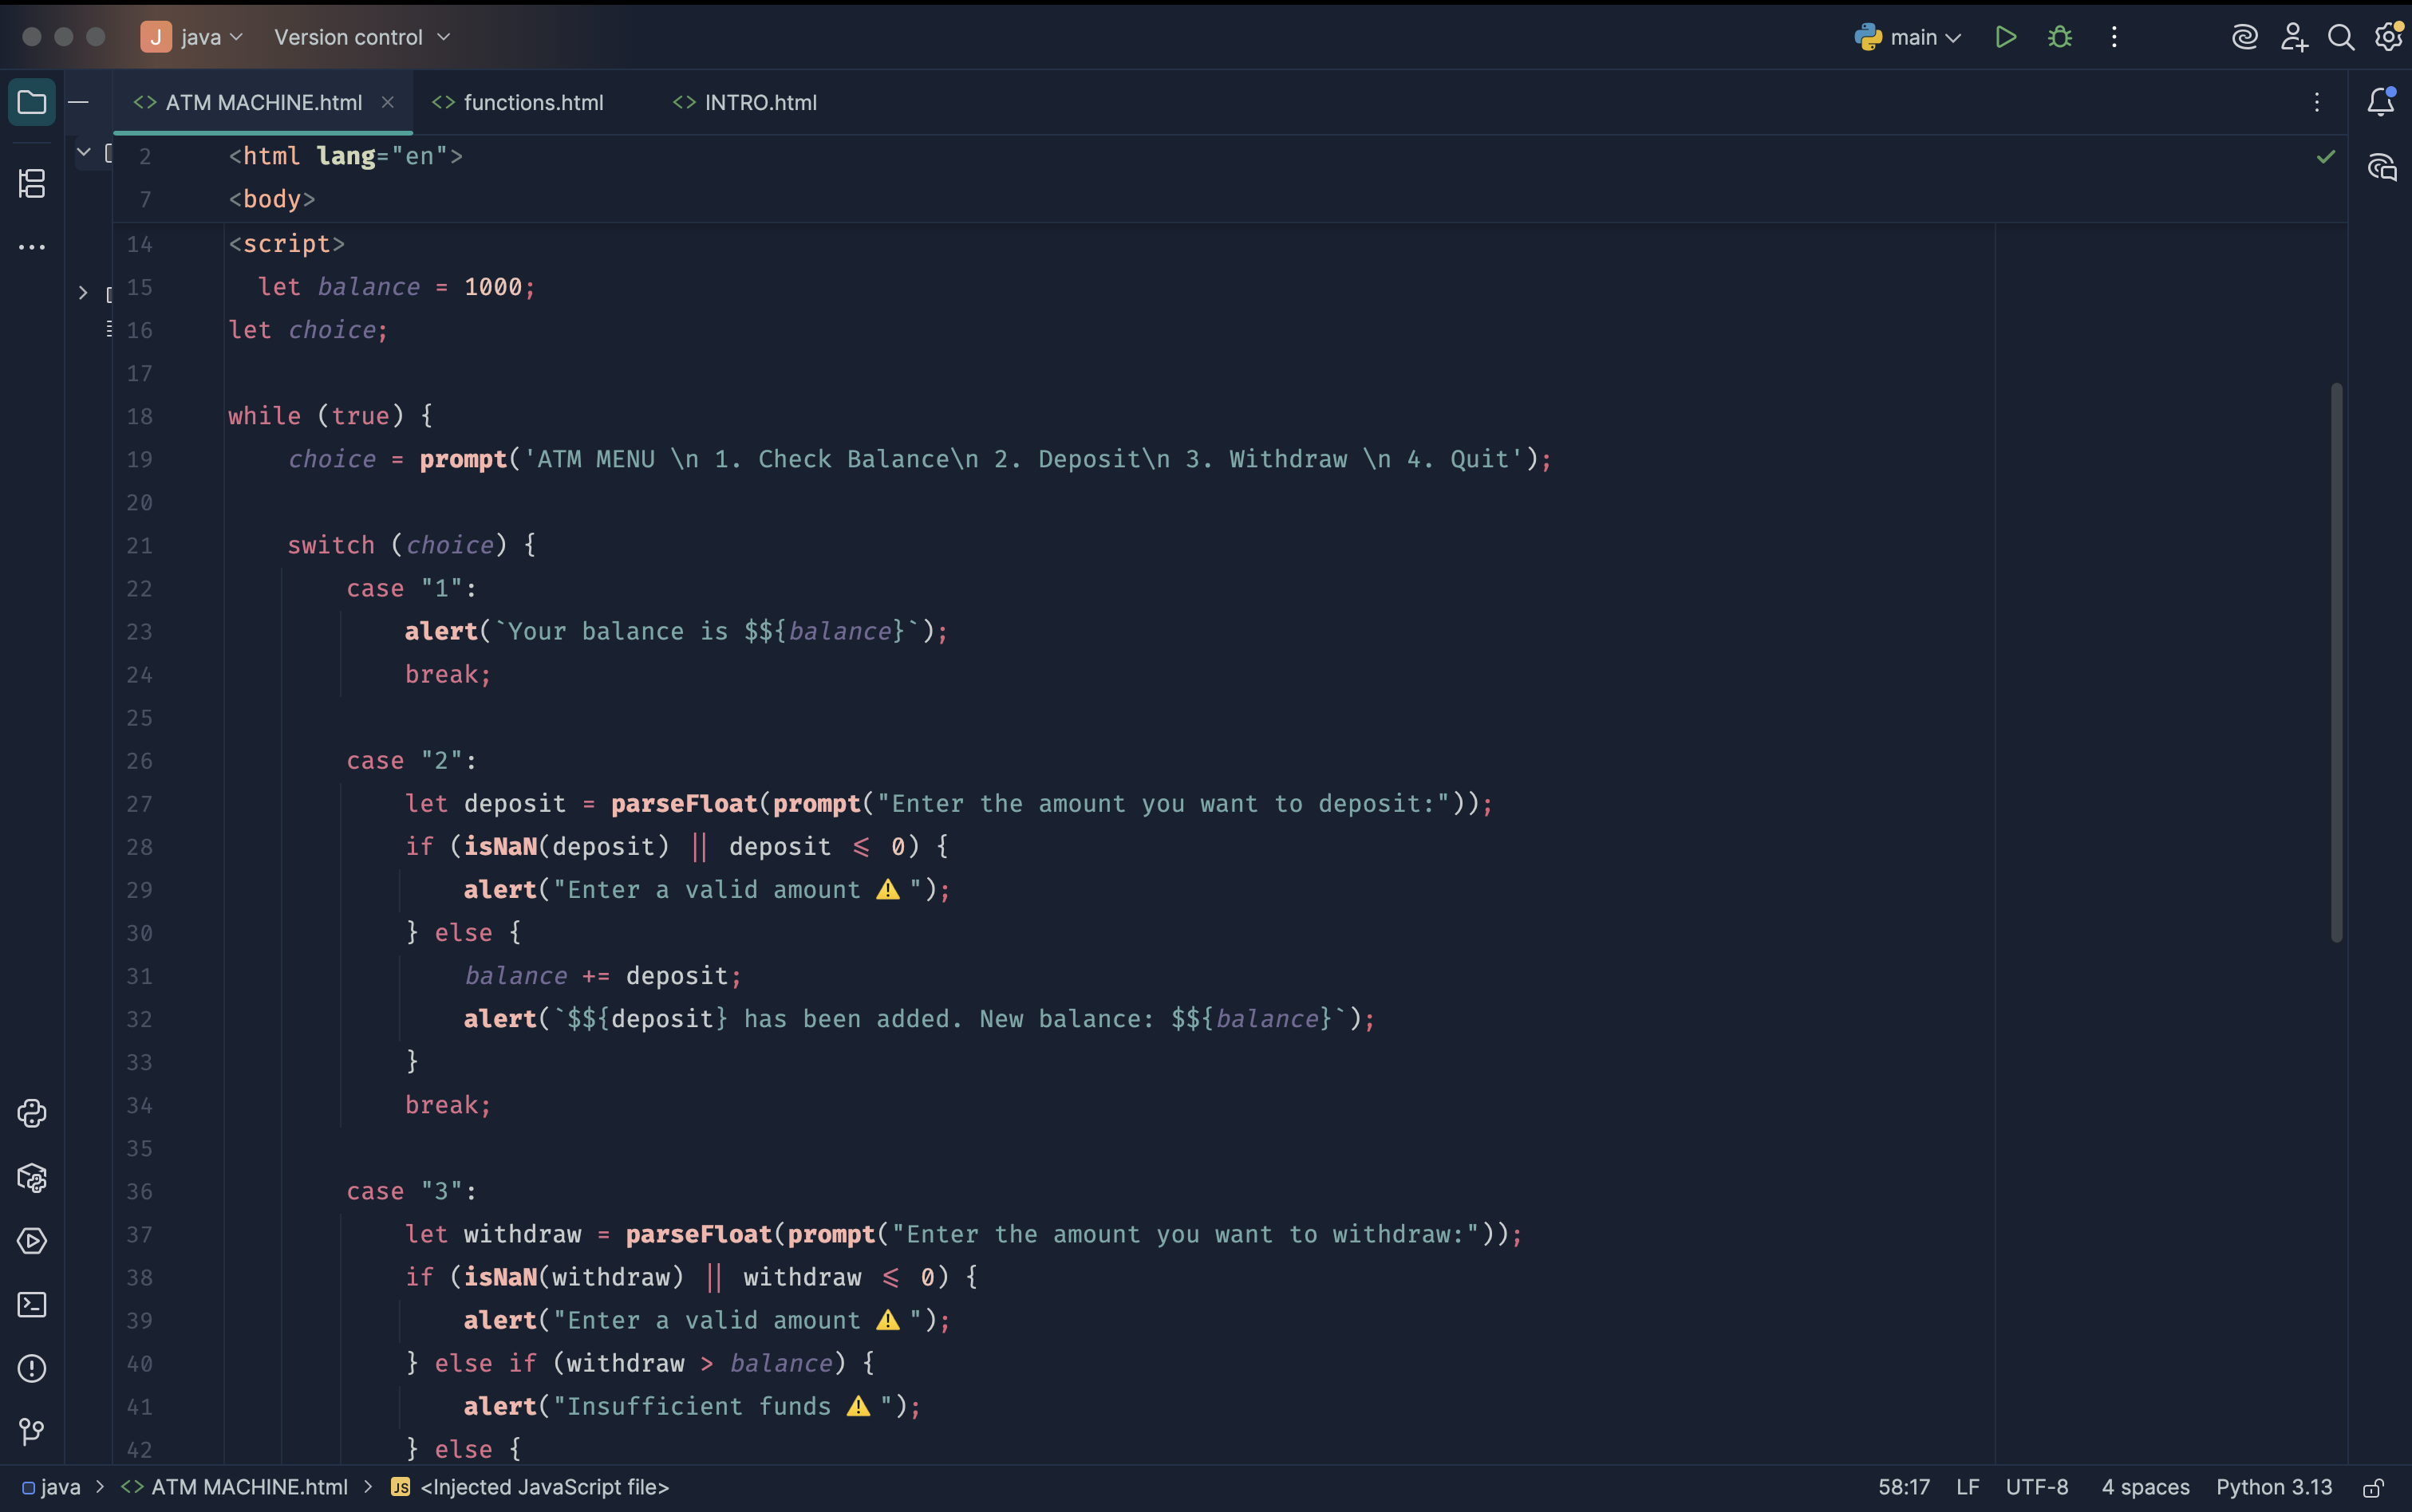Open the Terminal tool window
The height and width of the screenshot is (1512, 2412).
pyautogui.click(x=31, y=1304)
